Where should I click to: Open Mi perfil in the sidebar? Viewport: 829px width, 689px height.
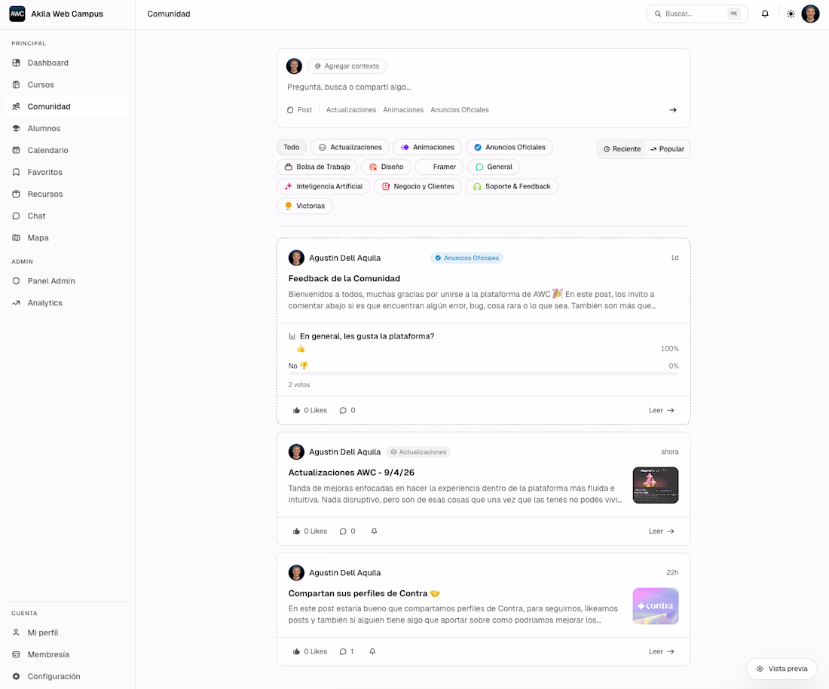[x=66, y=632]
